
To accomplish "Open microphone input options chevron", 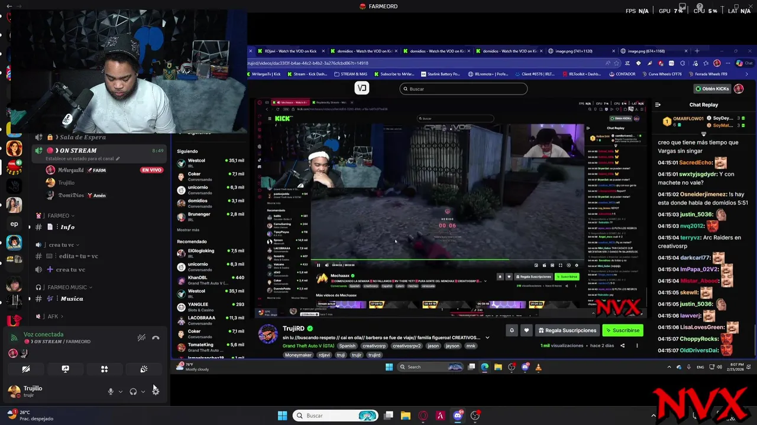I will coord(121,391).
